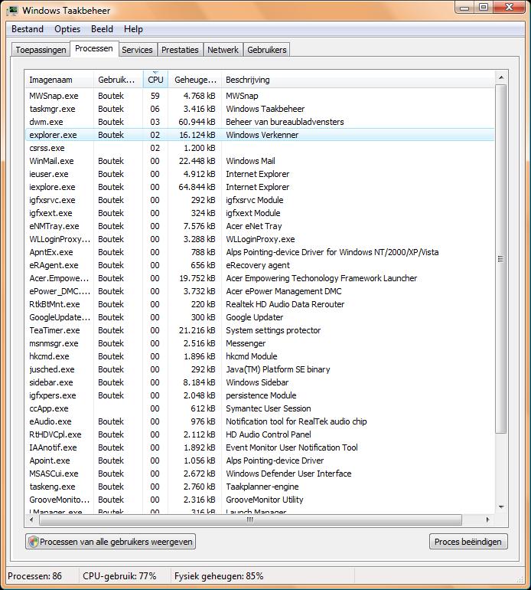Select the IAAnotif.exe process
531x590 pixels.
tap(259, 447)
